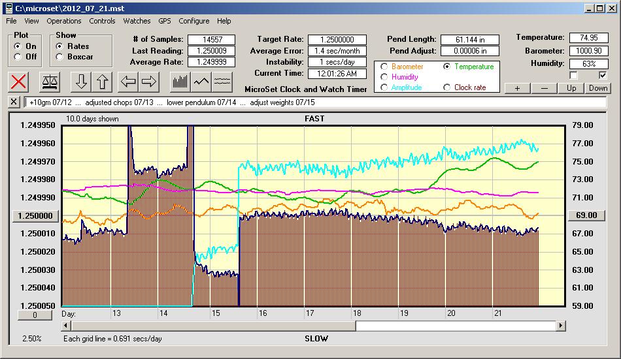621x359 pixels.
Task: Click the application icon in title bar
Action: pyautogui.click(x=8, y=8)
